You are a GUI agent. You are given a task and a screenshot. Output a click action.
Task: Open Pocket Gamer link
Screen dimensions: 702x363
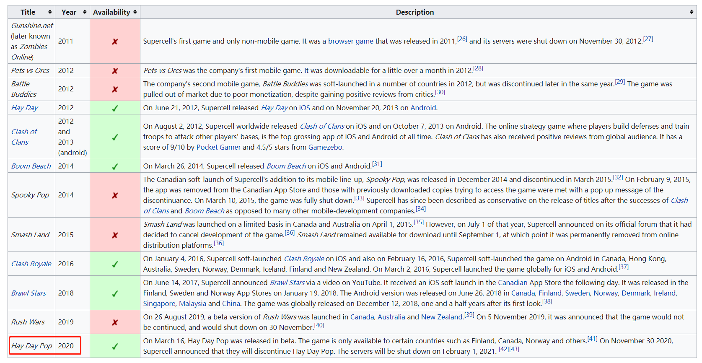tap(218, 147)
